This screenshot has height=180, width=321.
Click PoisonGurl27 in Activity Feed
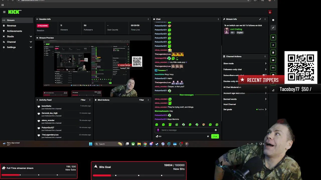(48, 128)
